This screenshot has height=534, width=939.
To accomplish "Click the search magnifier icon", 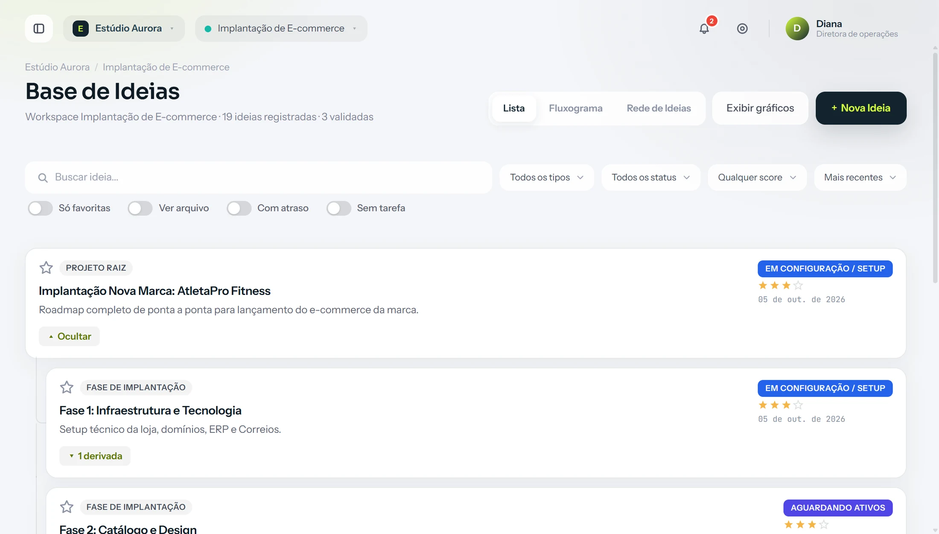I will 43,178.
